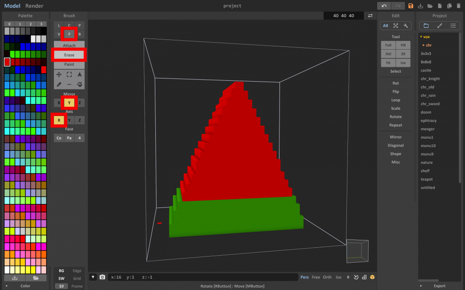This screenshot has height=290, width=465.
Task: Click the camera snapshot icon near console
Action: pos(102,277)
